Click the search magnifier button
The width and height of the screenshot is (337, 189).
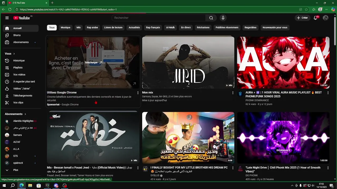[x=211, y=18]
